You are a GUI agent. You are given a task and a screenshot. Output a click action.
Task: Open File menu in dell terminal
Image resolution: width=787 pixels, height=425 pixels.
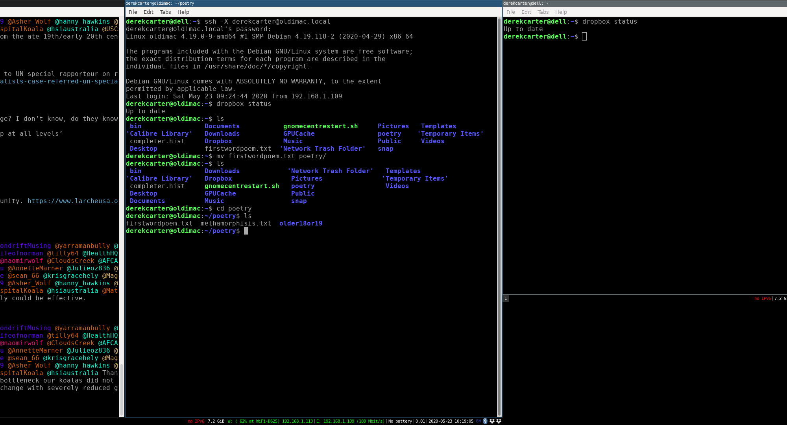tap(510, 12)
